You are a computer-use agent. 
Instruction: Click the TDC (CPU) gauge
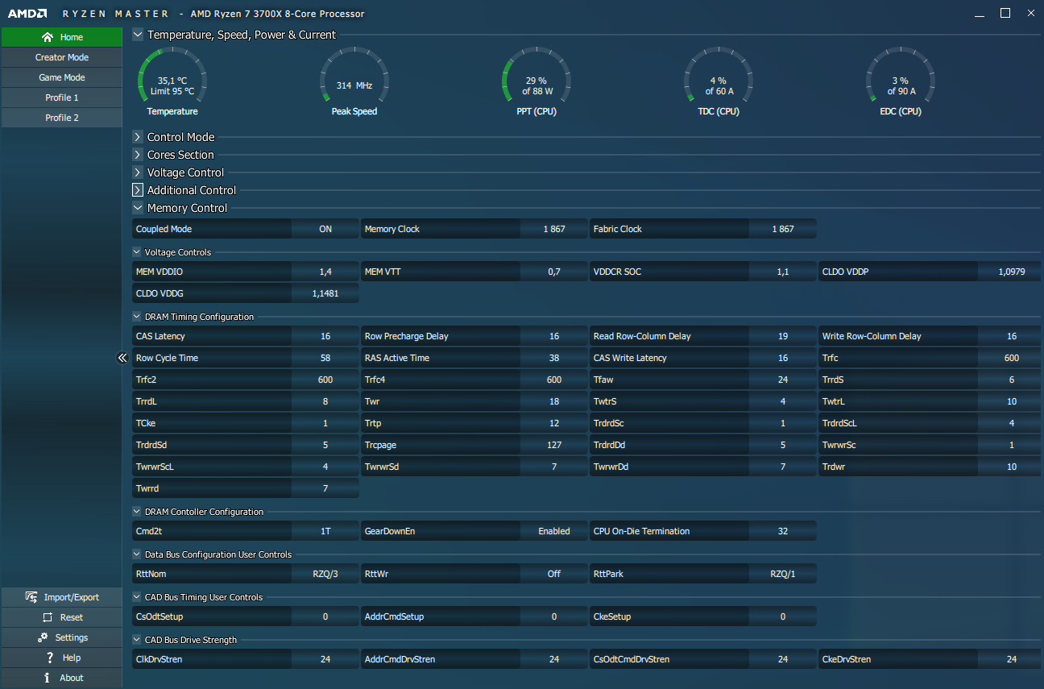pyautogui.click(x=719, y=81)
